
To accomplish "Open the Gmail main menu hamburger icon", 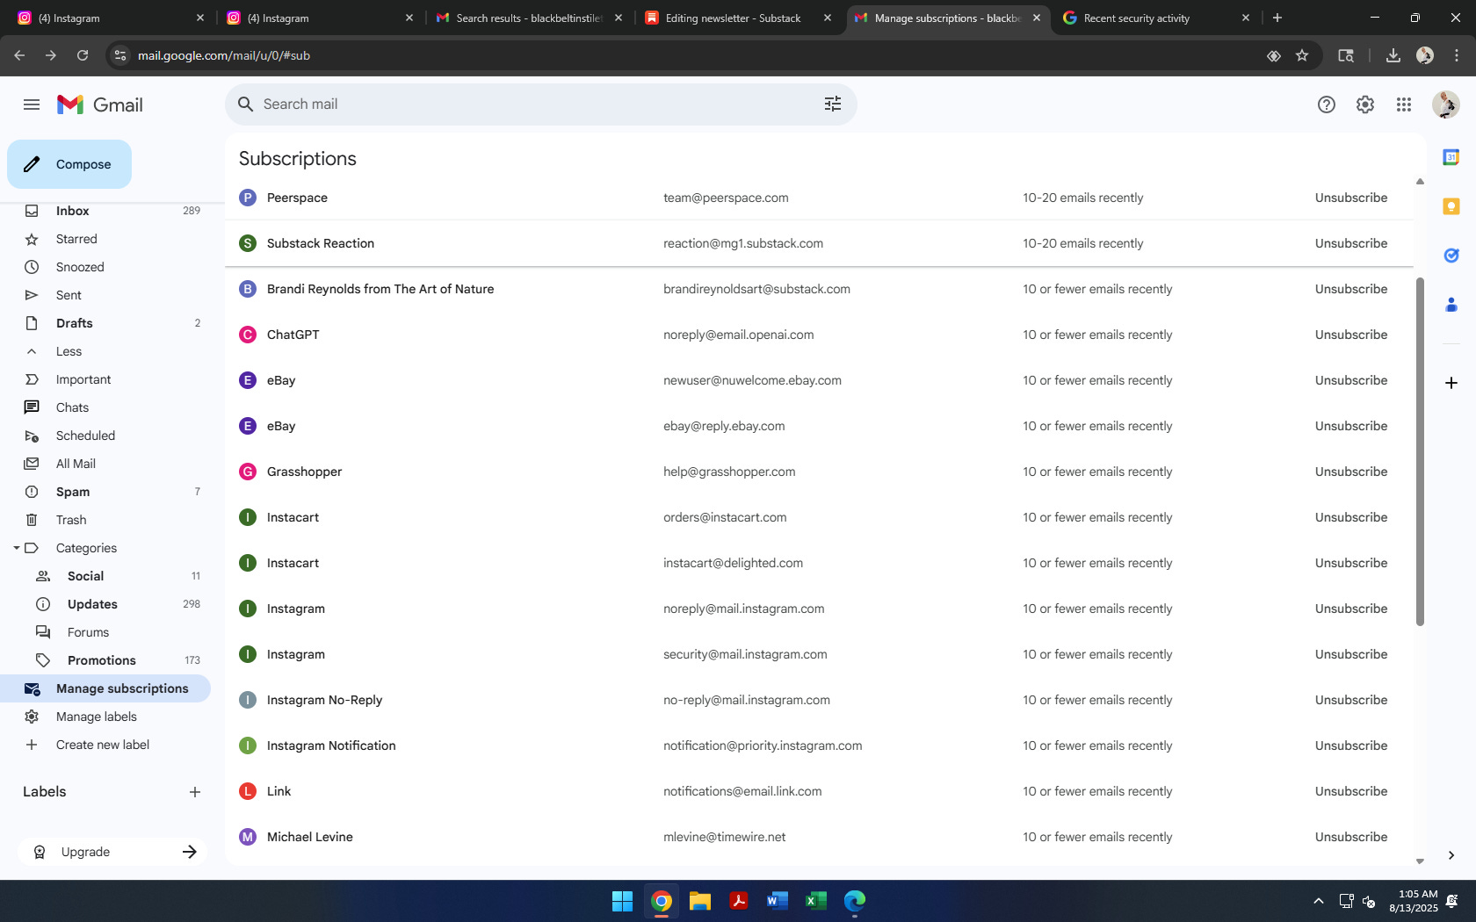I will point(32,104).
